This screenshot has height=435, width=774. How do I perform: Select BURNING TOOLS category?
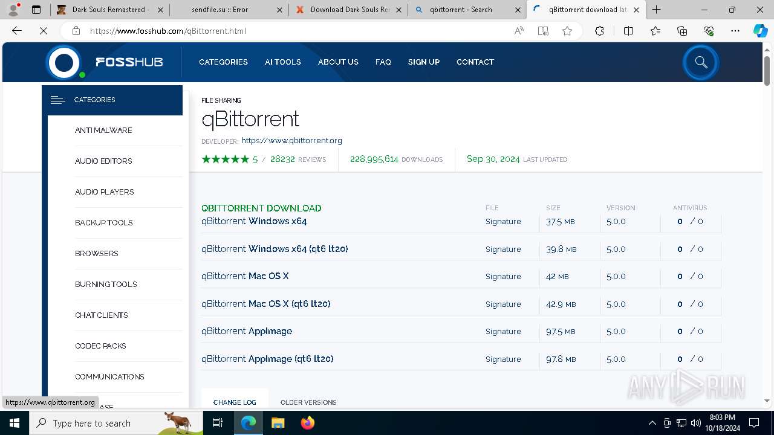106,285
